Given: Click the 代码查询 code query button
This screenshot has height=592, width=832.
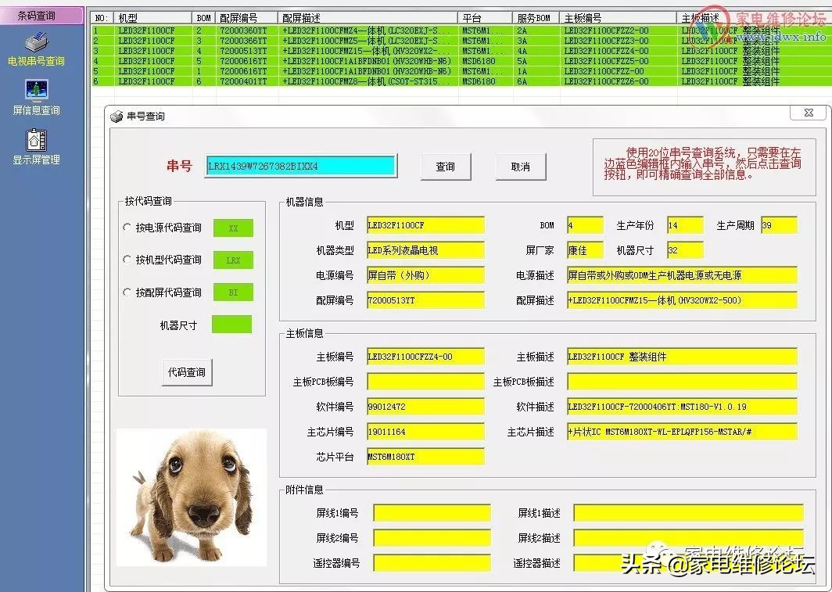Looking at the screenshot, I should click(187, 372).
